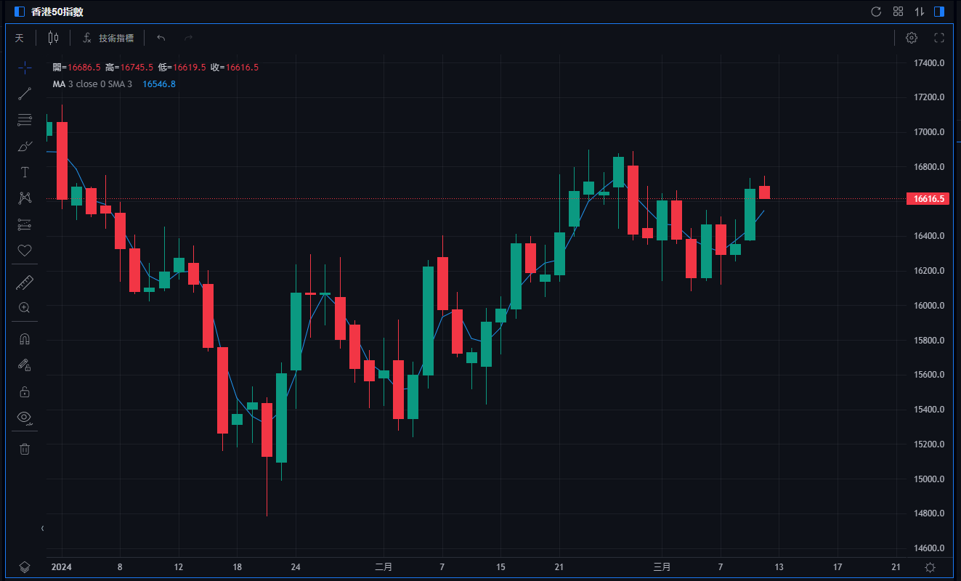Activate the zoom in magnifier tool
This screenshot has height=581, width=961.
pos(25,308)
